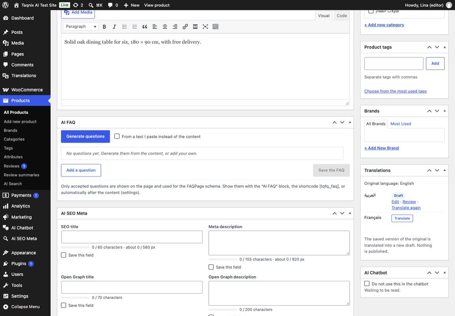455x316 pixels.
Task: Apply blockquote formatting
Action: [145, 27]
